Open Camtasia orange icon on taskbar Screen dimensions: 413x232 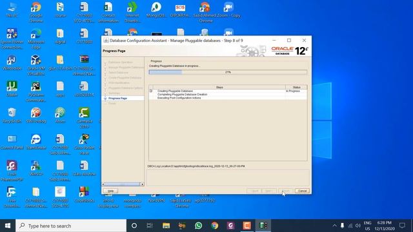[x=247, y=226]
